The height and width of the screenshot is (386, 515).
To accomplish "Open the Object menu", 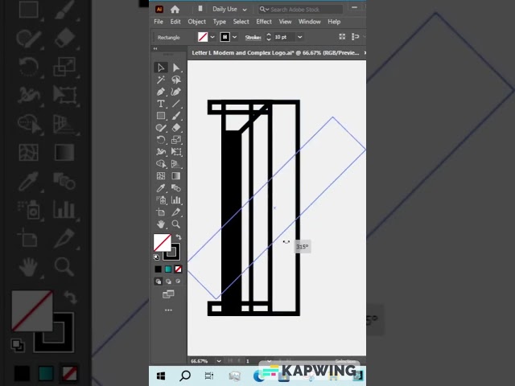I will (x=196, y=22).
